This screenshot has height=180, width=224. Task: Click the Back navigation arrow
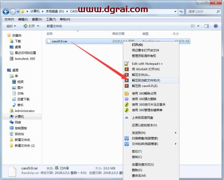click(x=6, y=12)
